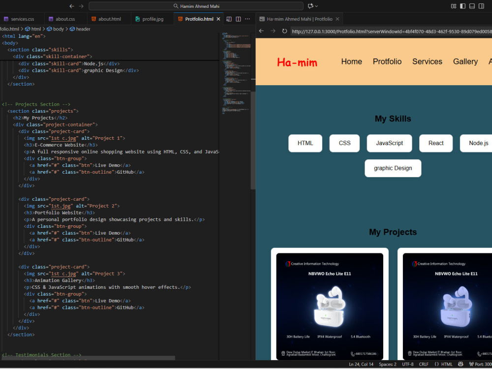
Task: Go back in VS Code navigation history
Action: pos(72,6)
